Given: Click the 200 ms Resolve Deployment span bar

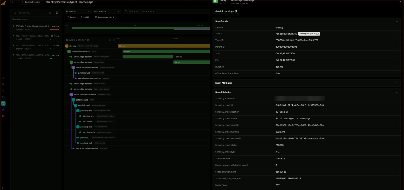Looking at the screenshot, I should (x=148, y=57).
